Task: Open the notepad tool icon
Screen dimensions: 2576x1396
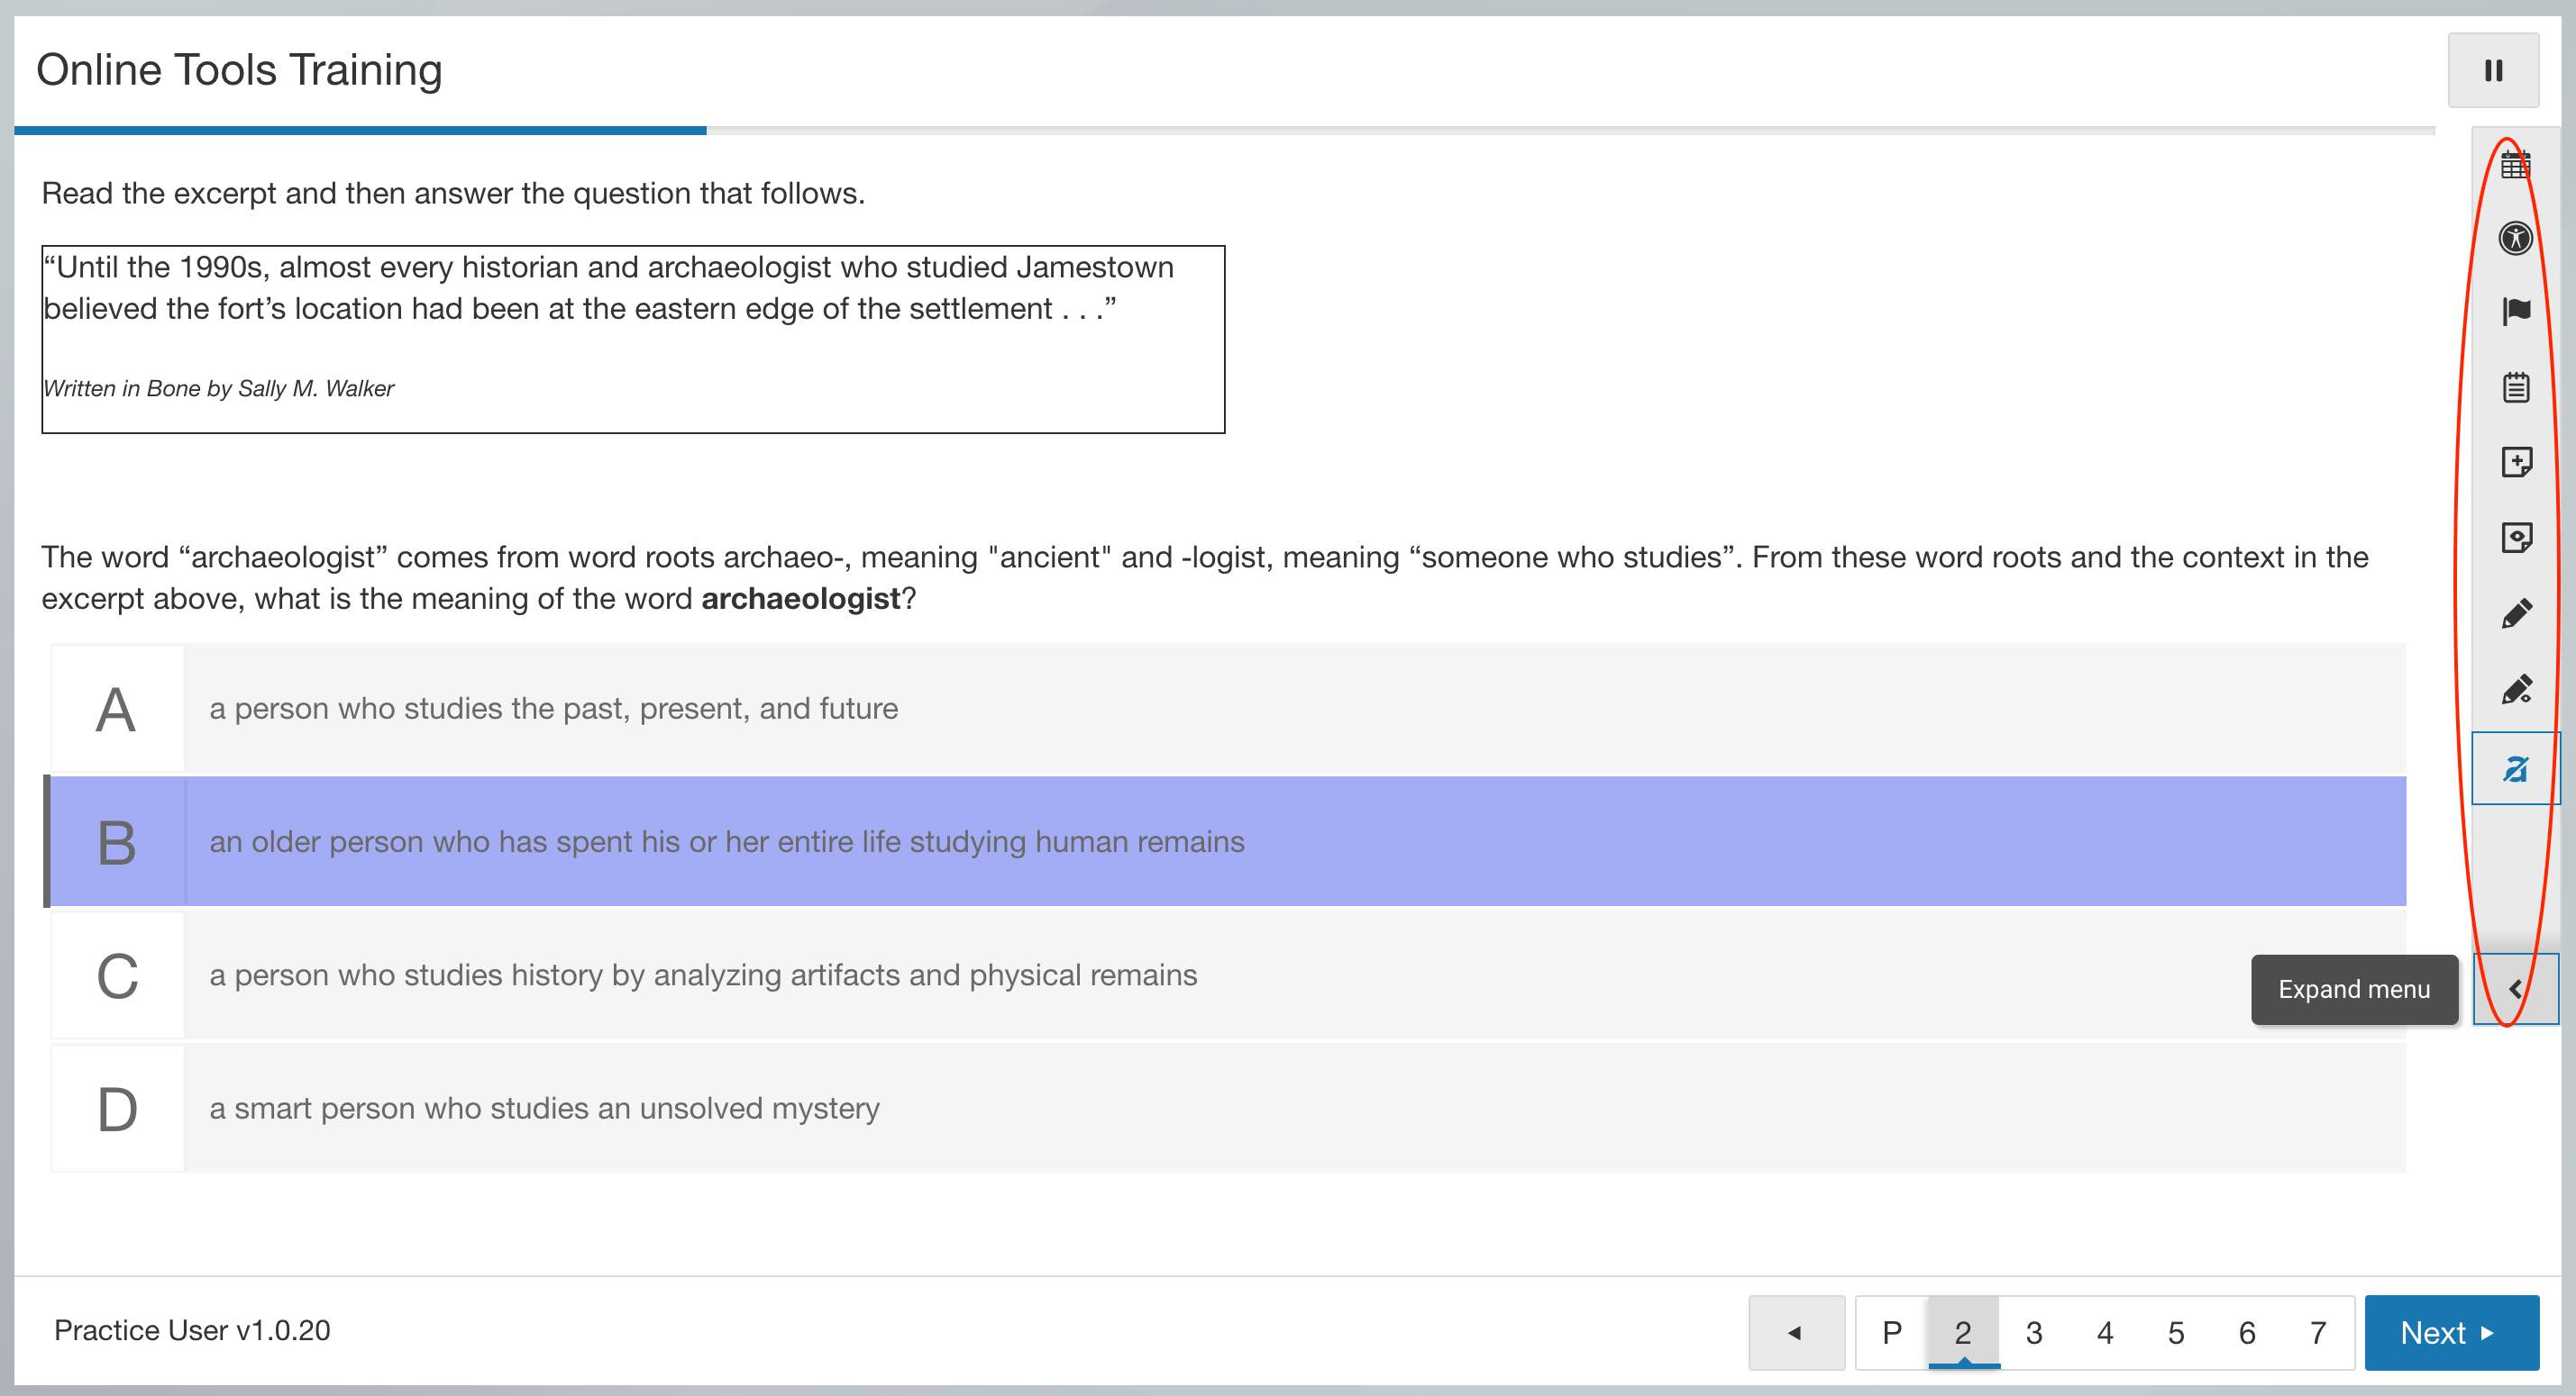Action: 2515,386
